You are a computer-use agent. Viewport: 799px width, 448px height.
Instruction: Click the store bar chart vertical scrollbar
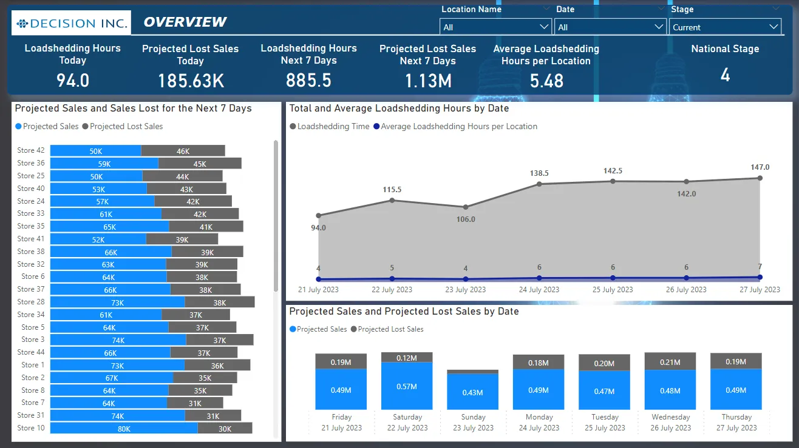pos(276,215)
